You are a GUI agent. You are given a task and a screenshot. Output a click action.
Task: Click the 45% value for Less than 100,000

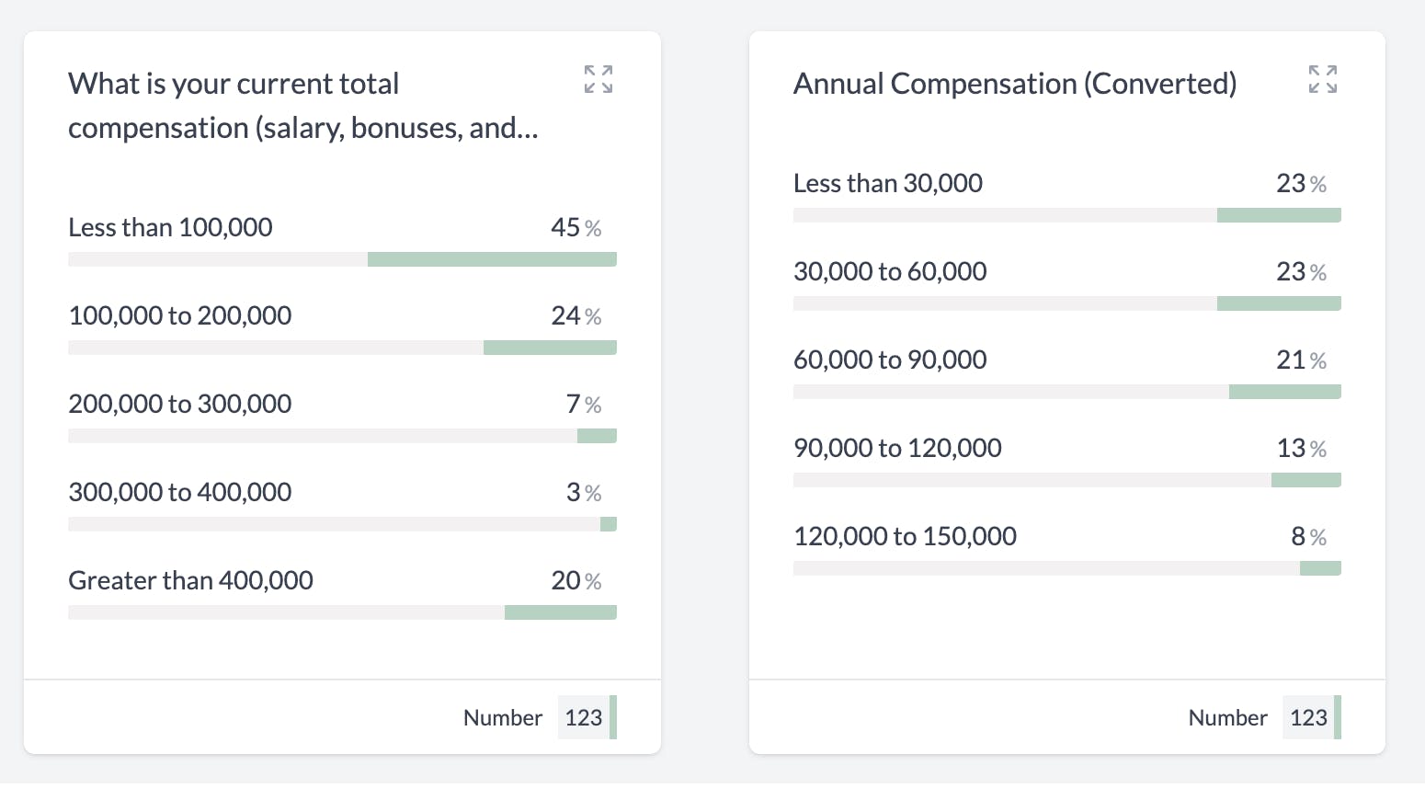point(576,227)
